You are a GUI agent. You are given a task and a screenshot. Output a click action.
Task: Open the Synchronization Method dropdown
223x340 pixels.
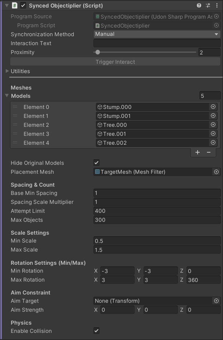coord(157,34)
